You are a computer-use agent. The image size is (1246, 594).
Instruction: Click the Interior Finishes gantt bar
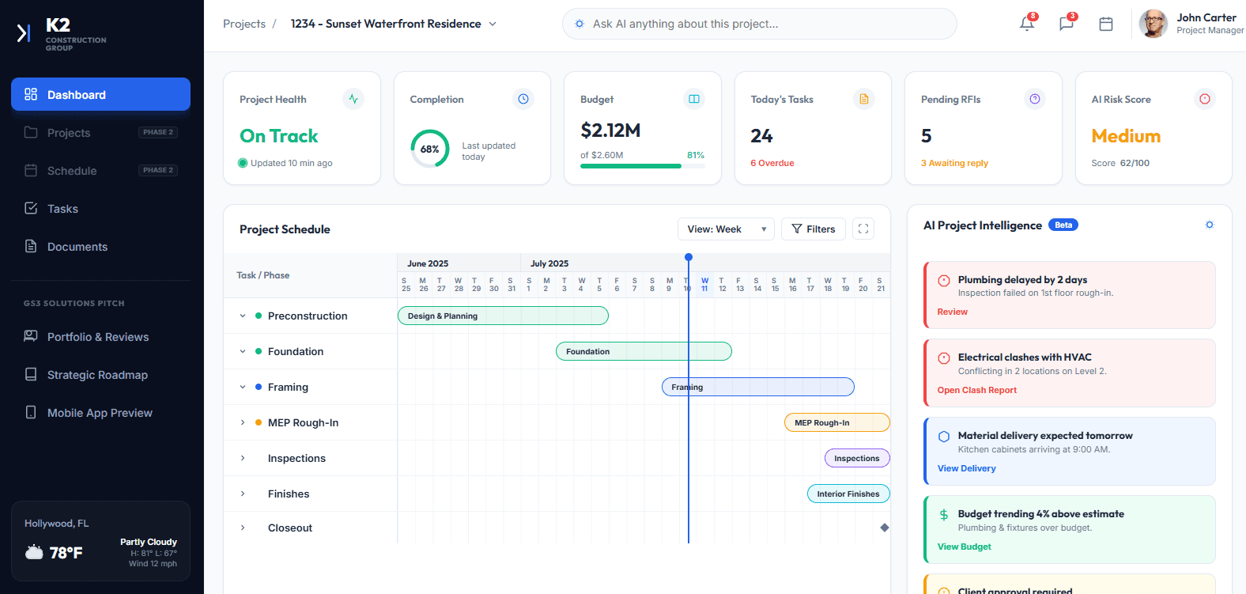click(848, 494)
